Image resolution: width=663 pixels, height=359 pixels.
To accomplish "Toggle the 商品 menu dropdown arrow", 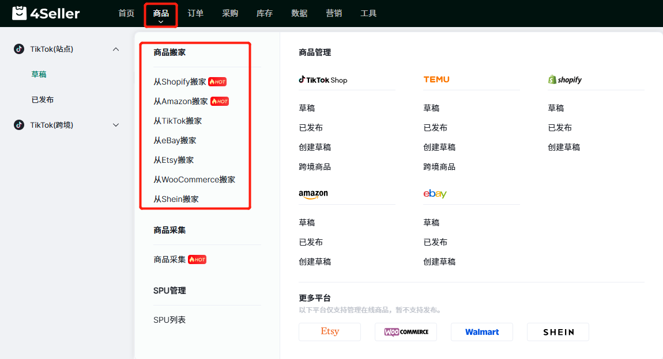I will (x=161, y=22).
